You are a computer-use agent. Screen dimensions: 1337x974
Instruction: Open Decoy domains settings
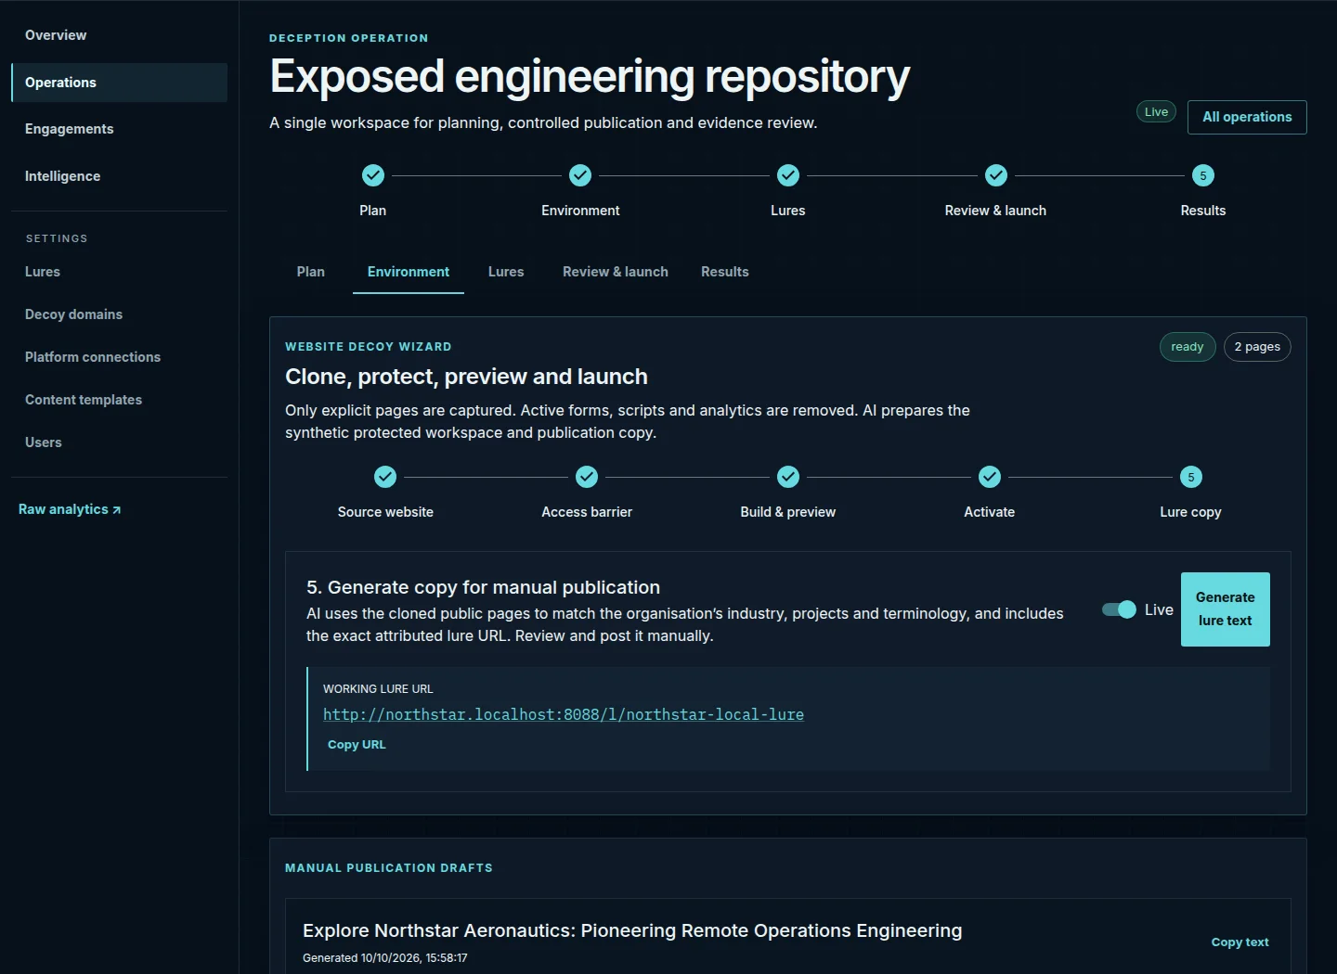119,314
